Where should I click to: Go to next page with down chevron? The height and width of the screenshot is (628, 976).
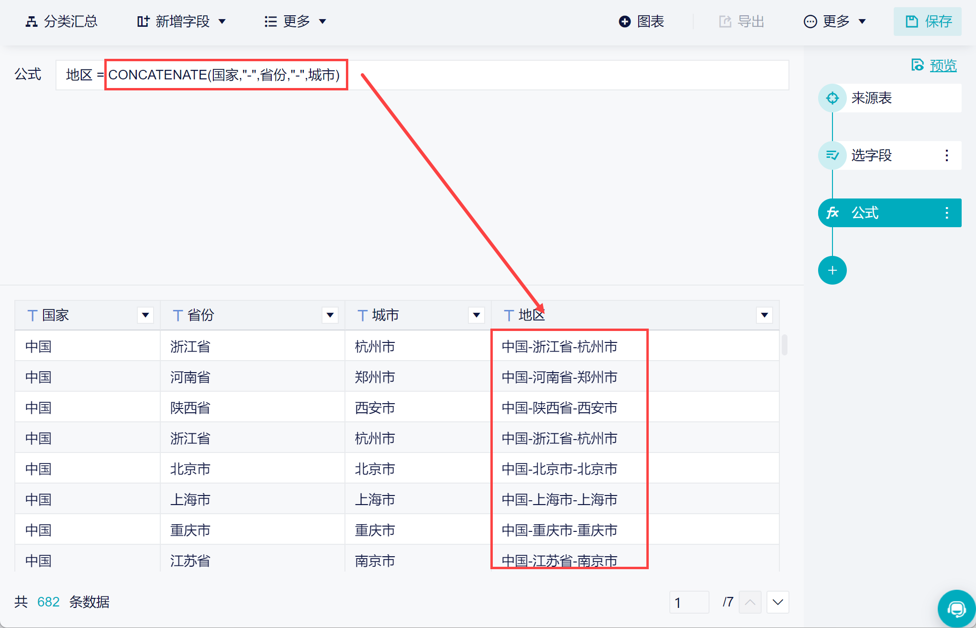point(777,602)
